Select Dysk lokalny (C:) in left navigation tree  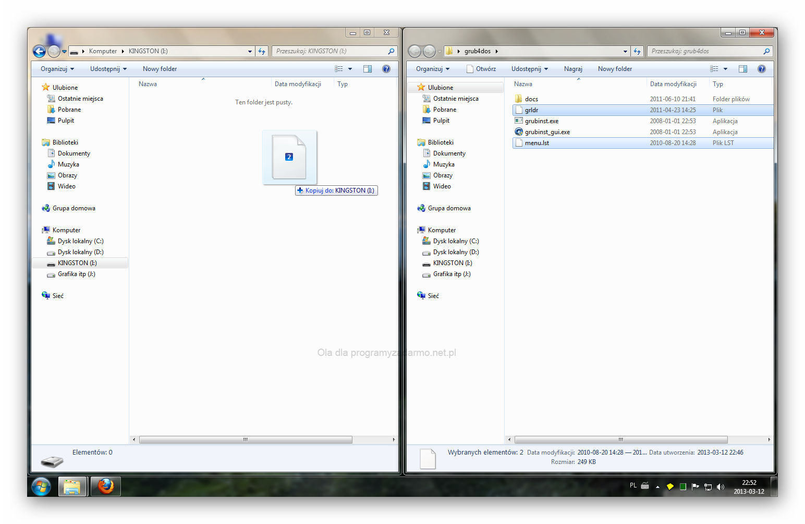80,241
